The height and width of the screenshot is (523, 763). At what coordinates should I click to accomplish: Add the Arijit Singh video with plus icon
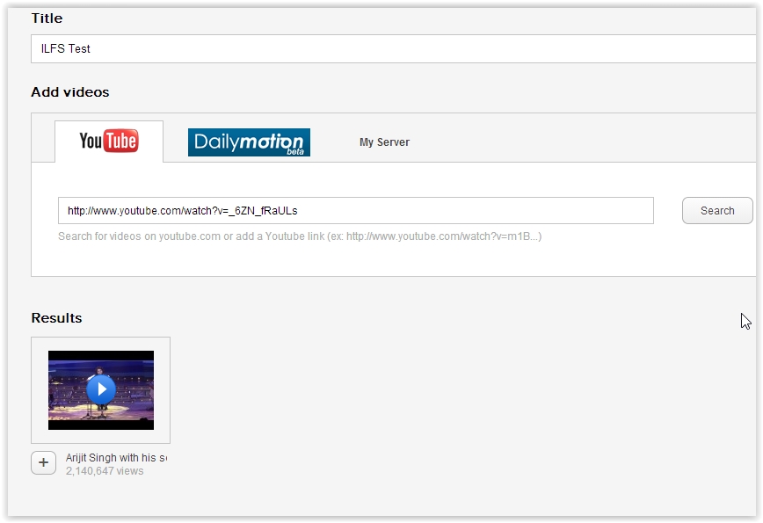pos(43,462)
